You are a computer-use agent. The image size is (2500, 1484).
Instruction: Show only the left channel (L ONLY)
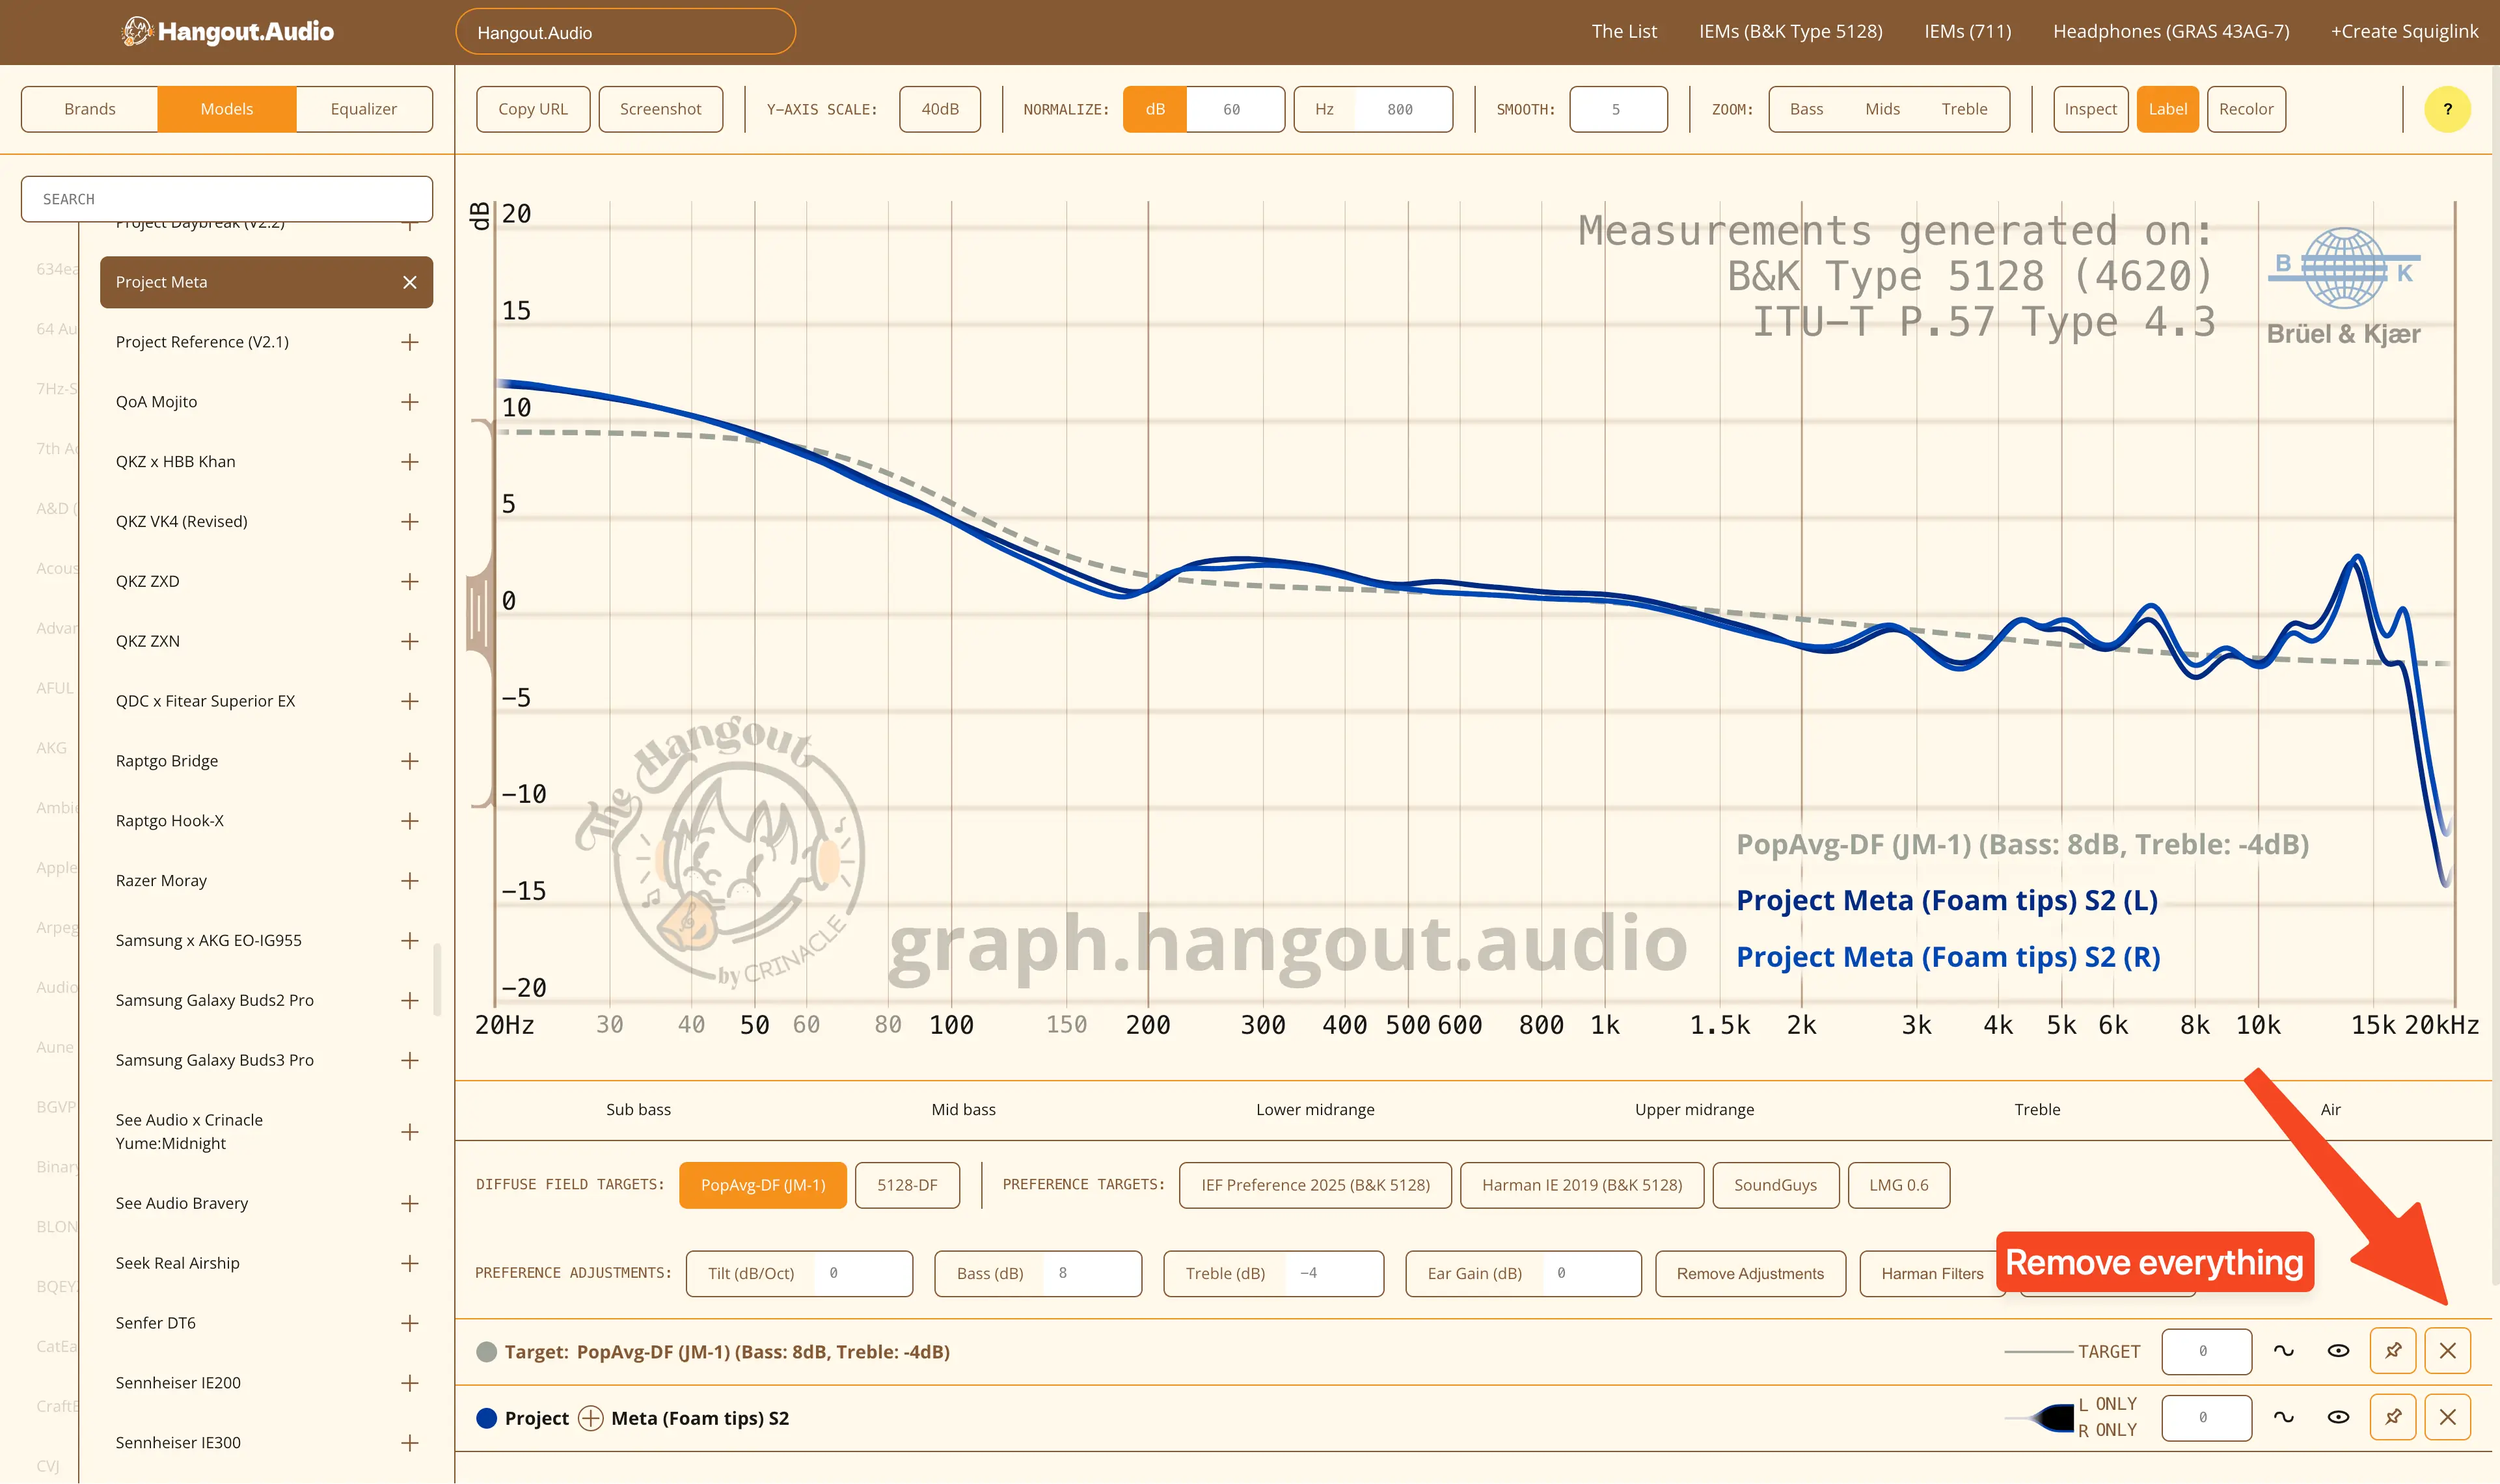2107,1404
